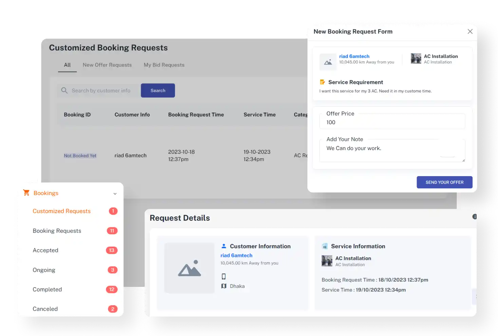Click into the Offer Price field
The height and width of the screenshot is (336, 498).
[x=392, y=121]
